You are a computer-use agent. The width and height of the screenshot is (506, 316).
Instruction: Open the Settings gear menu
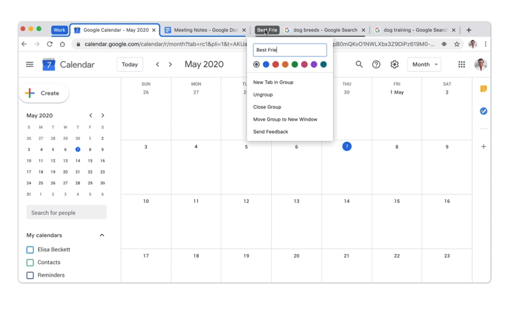click(394, 64)
